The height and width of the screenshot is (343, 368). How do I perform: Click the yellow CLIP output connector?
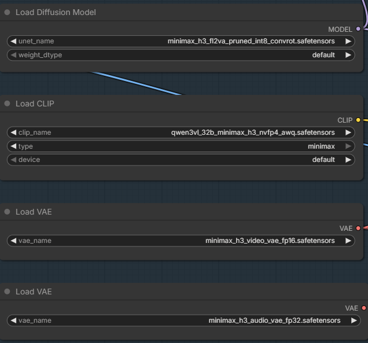[x=358, y=120]
